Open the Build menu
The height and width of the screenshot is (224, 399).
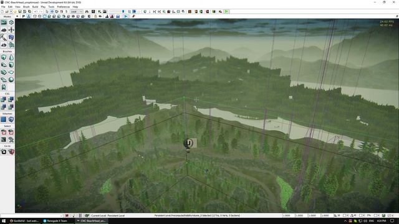pos(35,7)
